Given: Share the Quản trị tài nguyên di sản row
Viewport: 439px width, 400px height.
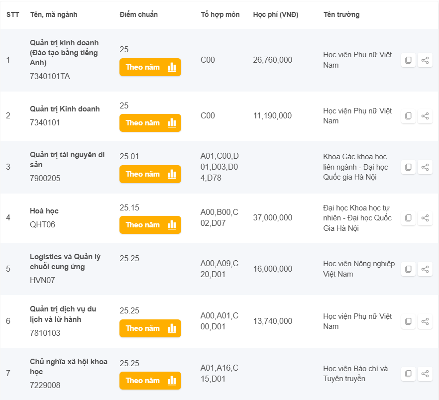Looking at the screenshot, I should [x=425, y=167].
